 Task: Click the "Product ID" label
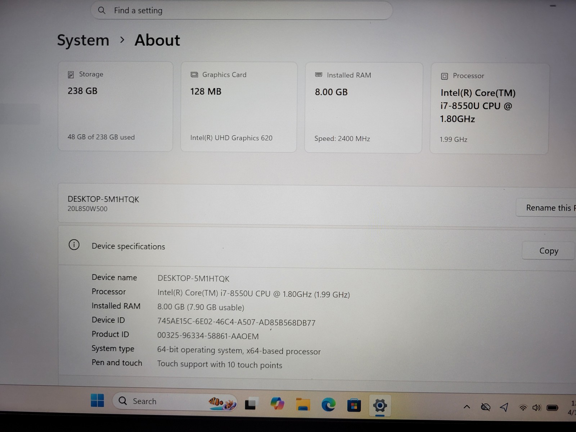110,334
